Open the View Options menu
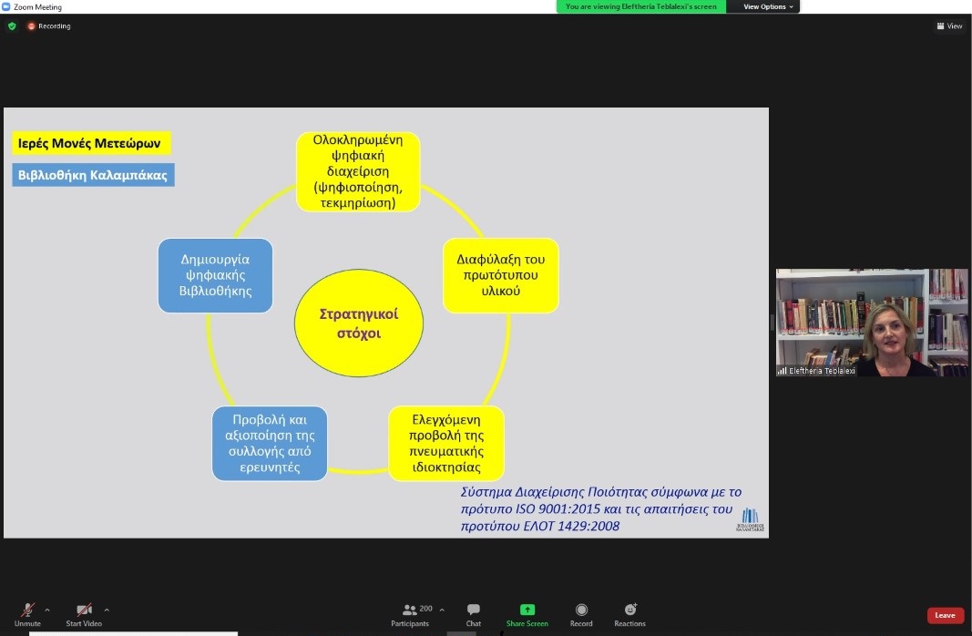The width and height of the screenshot is (972, 636). (768, 6)
